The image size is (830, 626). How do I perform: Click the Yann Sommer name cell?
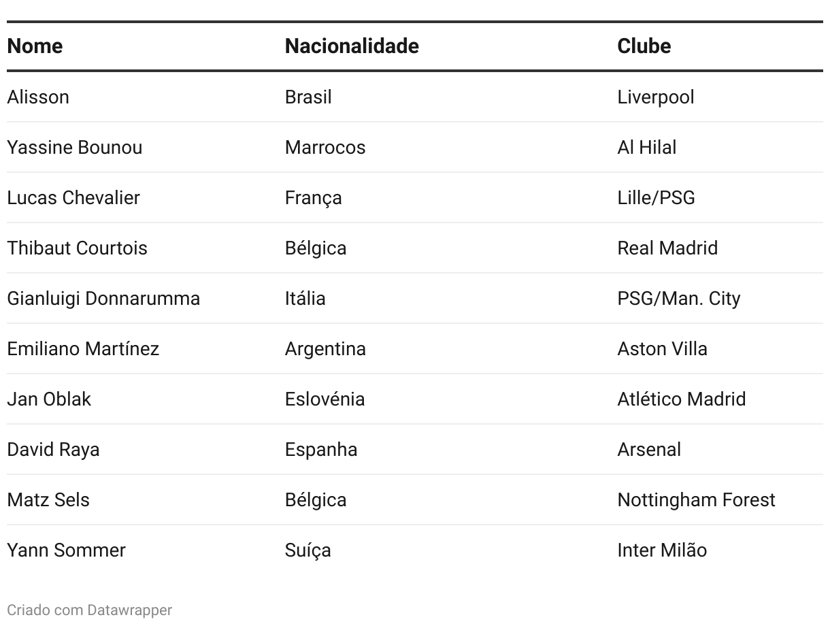point(67,550)
